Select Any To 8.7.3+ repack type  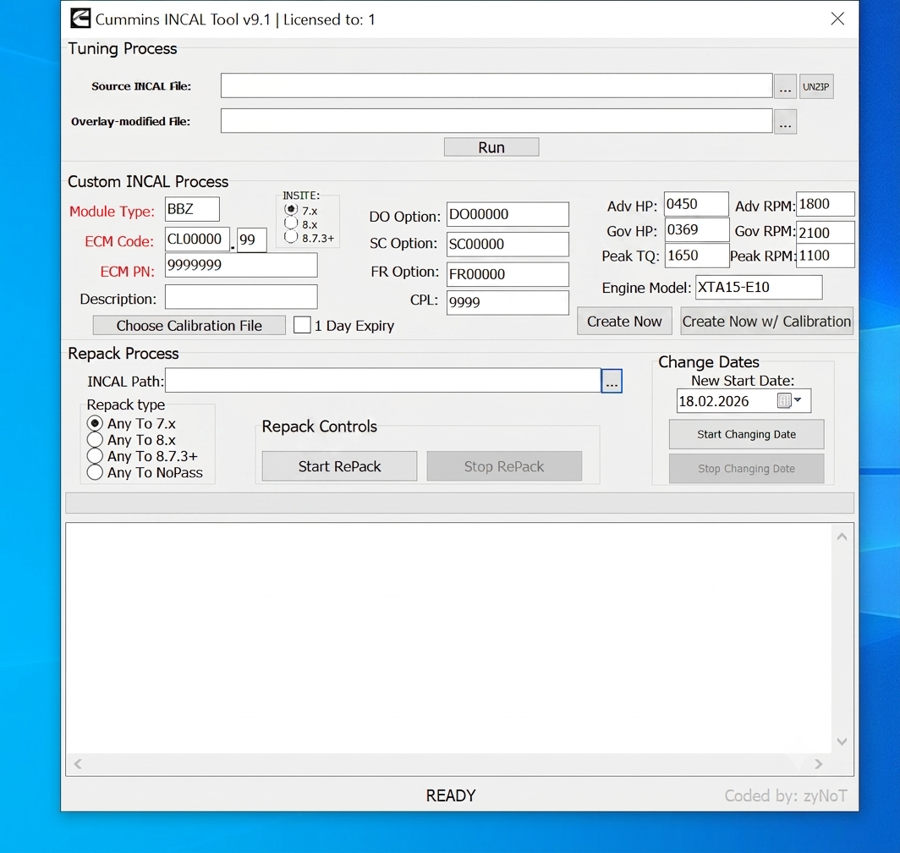pos(95,456)
